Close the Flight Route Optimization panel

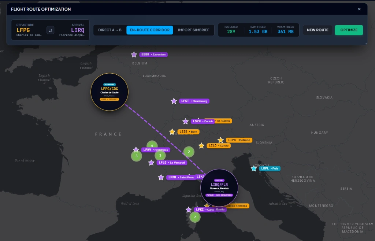coord(359,9)
